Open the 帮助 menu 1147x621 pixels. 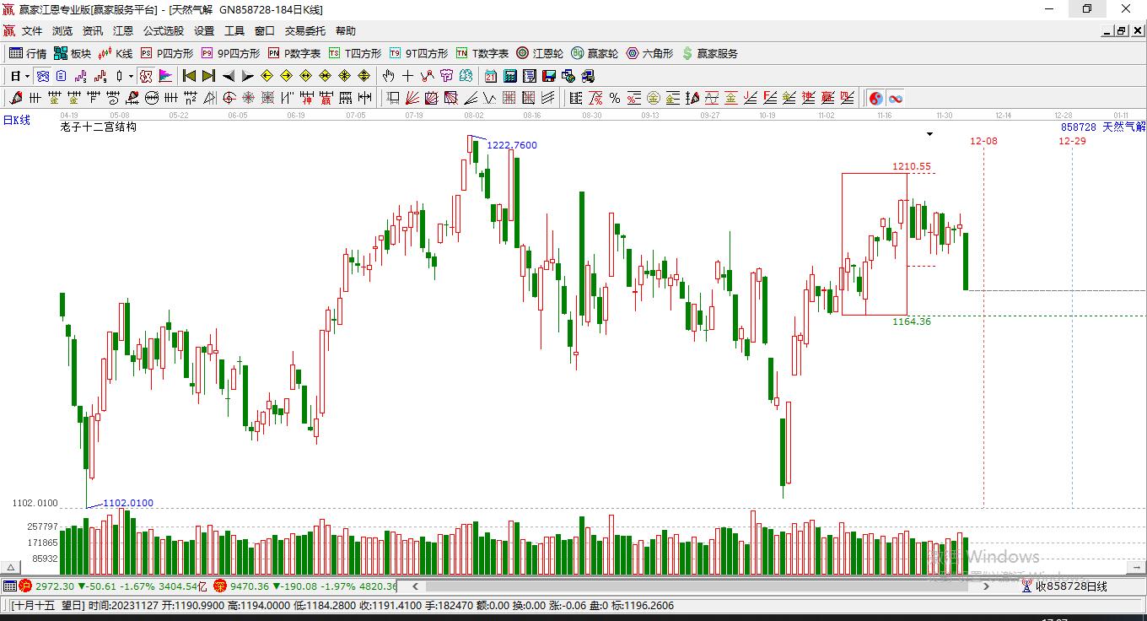point(345,30)
